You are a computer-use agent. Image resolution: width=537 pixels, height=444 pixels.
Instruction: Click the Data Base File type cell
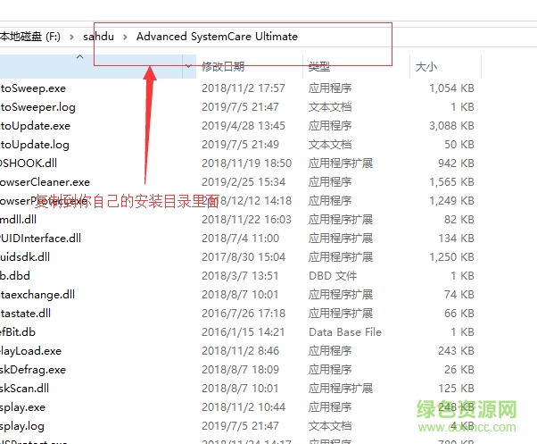[345, 332]
